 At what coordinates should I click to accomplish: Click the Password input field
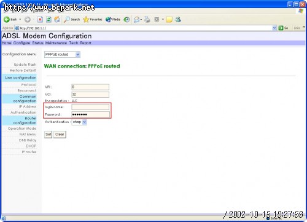click(x=90, y=114)
